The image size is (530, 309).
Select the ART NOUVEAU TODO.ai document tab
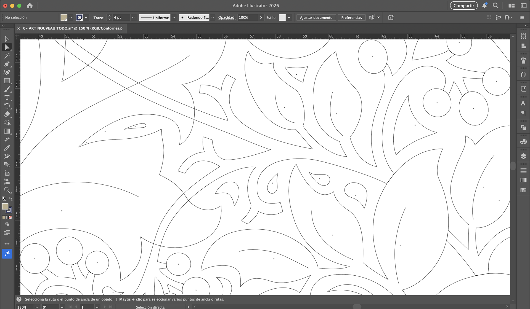click(73, 28)
